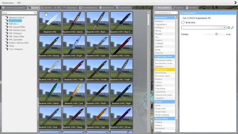Pick the Bayonet Knife | Tiger Tooth icon
Screen dimensions: 238x134
(x=98, y=118)
